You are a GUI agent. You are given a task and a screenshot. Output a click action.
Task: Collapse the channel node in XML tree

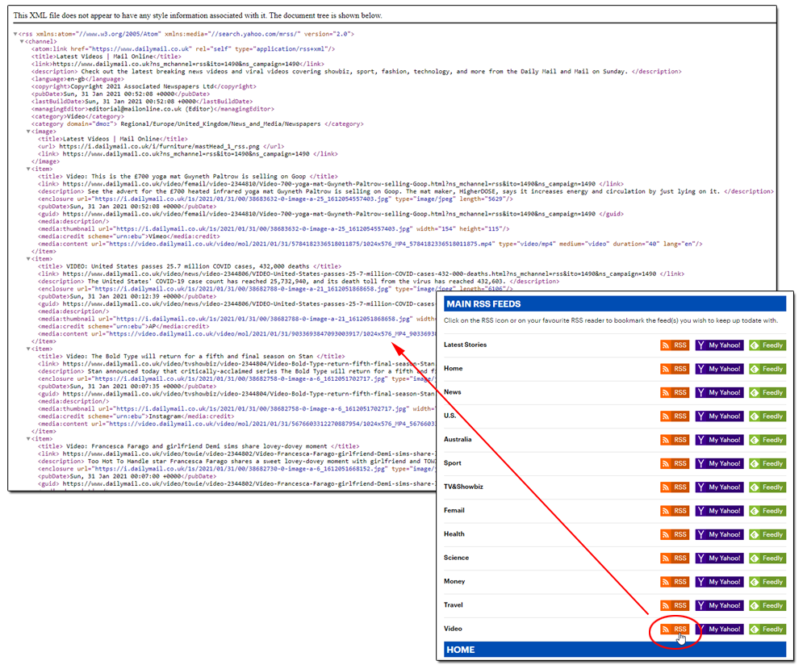coord(22,42)
